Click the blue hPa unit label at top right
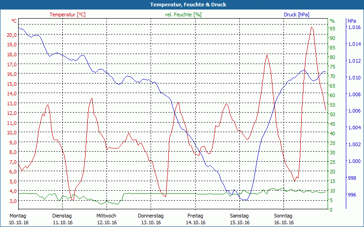364x227 pixels. click(x=352, y=21)
